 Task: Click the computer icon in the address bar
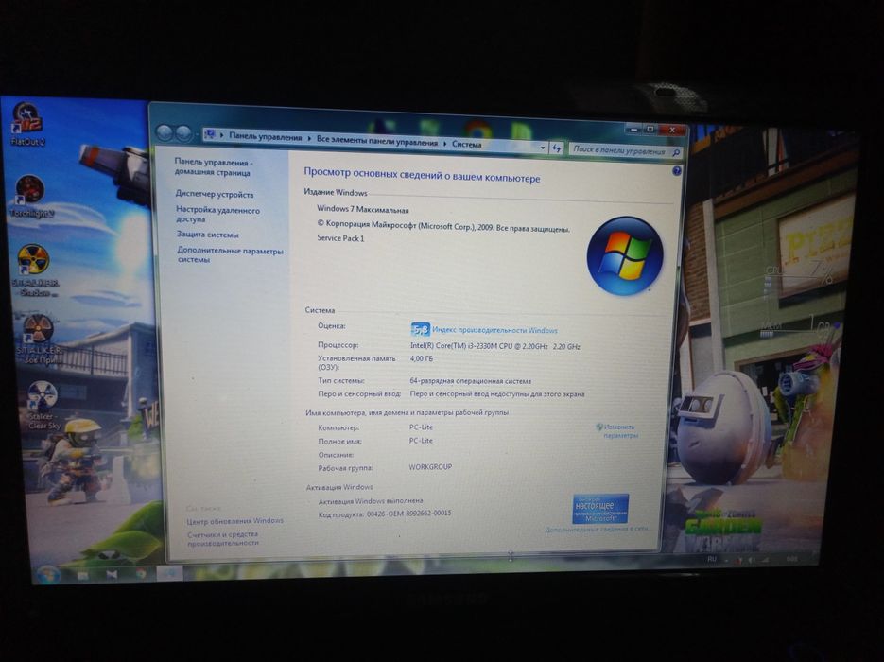point(210,134)
